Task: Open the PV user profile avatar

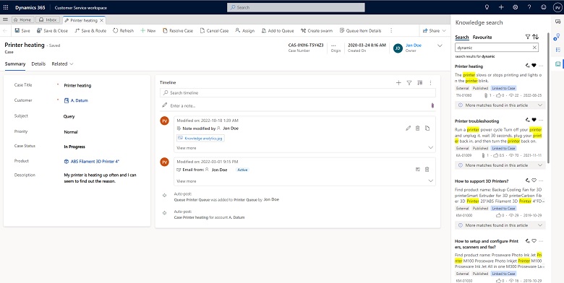Action: [x=557, y=7]
